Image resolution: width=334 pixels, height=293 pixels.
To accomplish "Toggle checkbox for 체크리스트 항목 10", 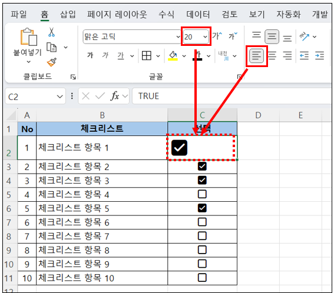I will [202, 278].
